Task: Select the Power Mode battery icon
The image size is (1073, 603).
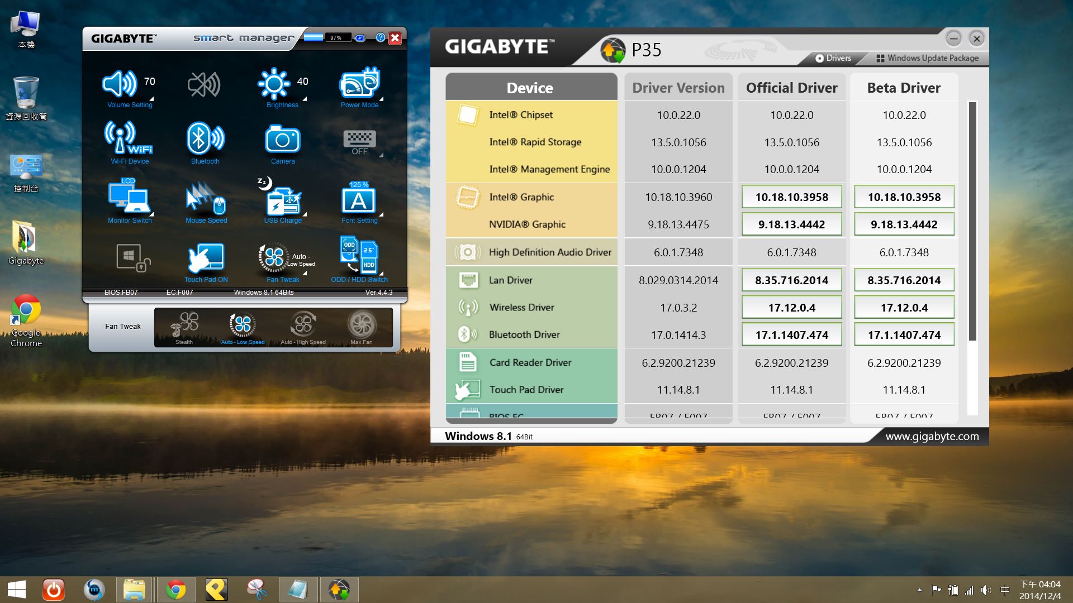Action: 360,83
